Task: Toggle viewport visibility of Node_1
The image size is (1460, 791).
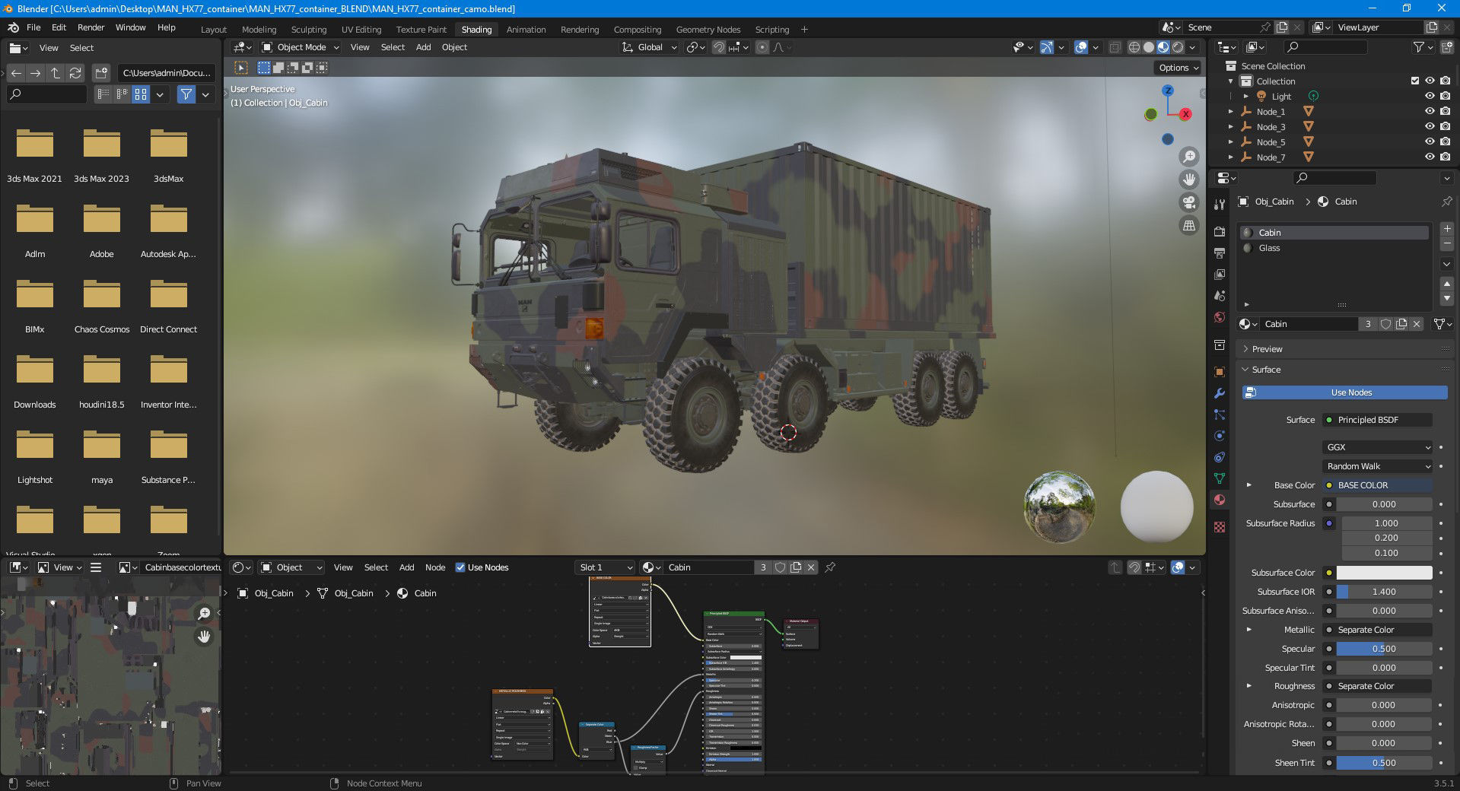Action: point(1430,111)
